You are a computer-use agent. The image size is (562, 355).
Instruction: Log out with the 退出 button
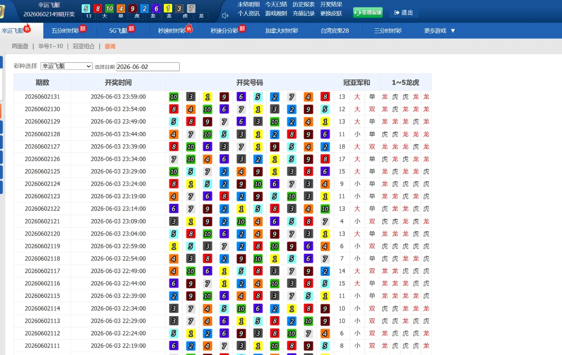coord(404,12)
